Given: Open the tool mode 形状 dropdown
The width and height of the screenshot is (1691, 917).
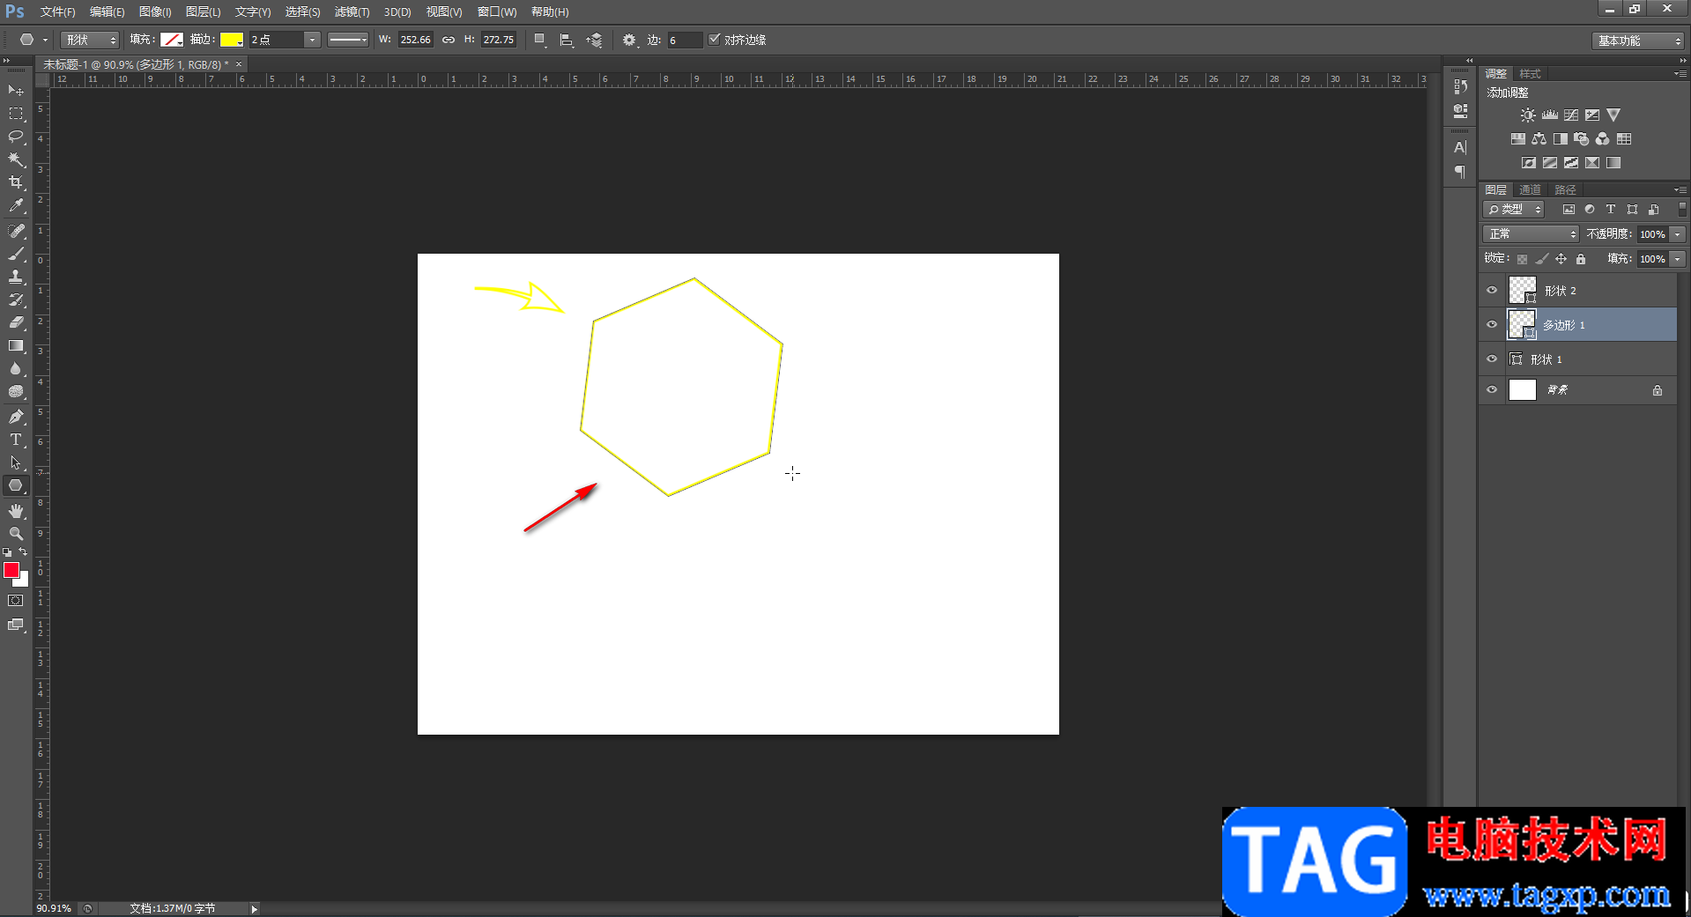Looking at the screenshot, I should click(x=90, y=40).
